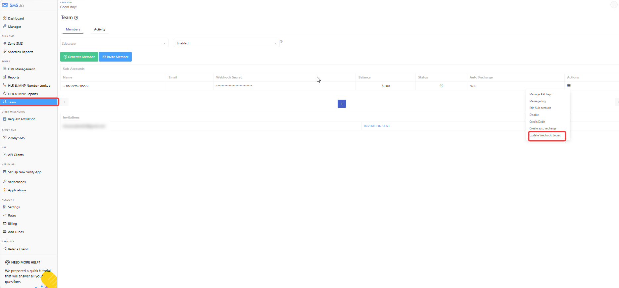The height and width of the screenshot is (288, 619).
Task: Click the Shortlink Reports link icon
Action: [5, 51]
